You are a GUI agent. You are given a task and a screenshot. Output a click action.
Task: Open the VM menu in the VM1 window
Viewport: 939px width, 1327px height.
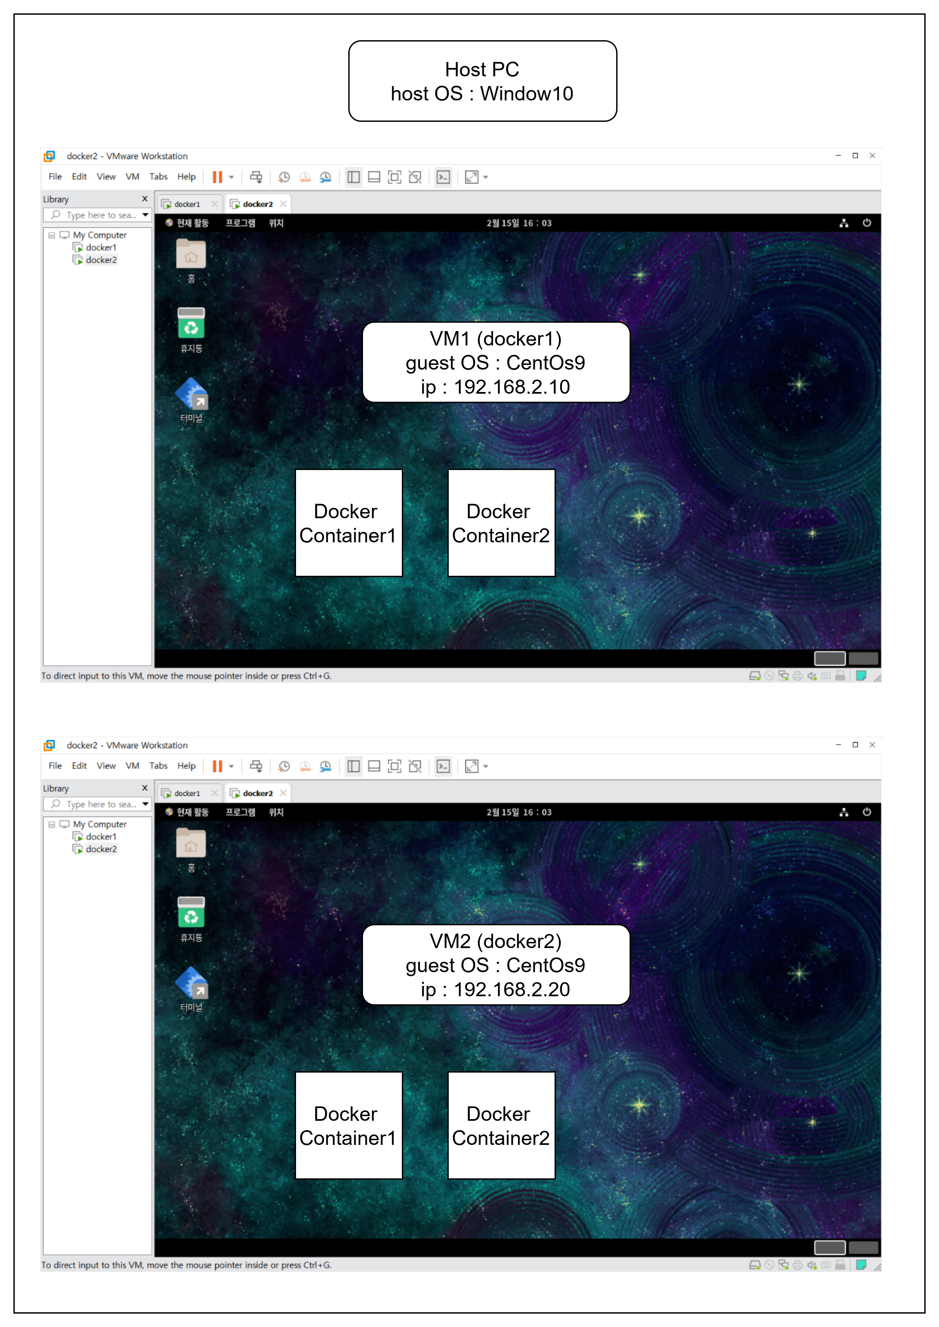(132, 177)
